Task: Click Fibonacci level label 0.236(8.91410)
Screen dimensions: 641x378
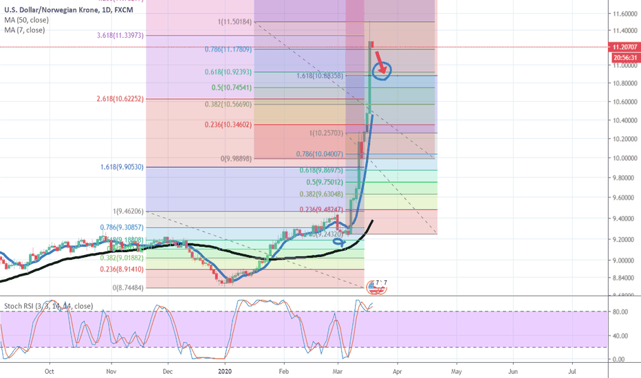Action: click(x=122, y=269)
